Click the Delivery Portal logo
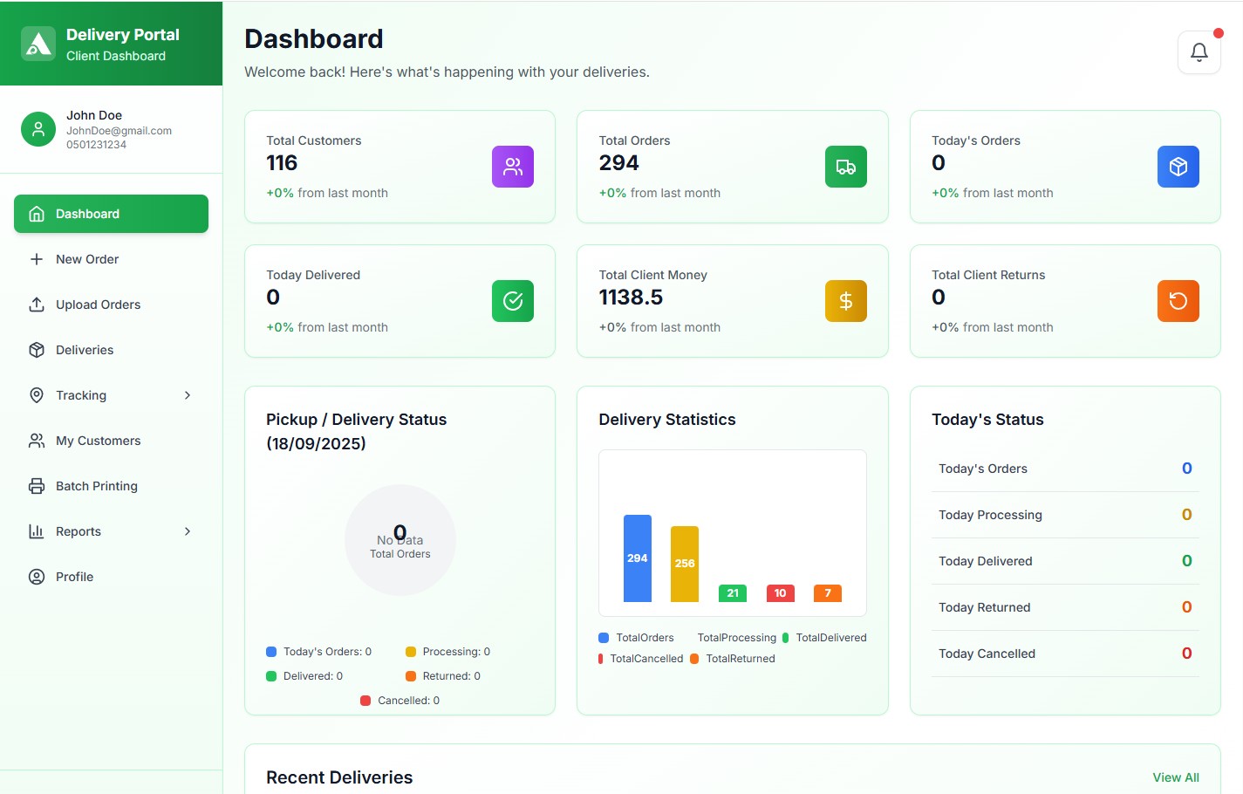This screenshot has width=1243, height=794. [x=38, y=44]
